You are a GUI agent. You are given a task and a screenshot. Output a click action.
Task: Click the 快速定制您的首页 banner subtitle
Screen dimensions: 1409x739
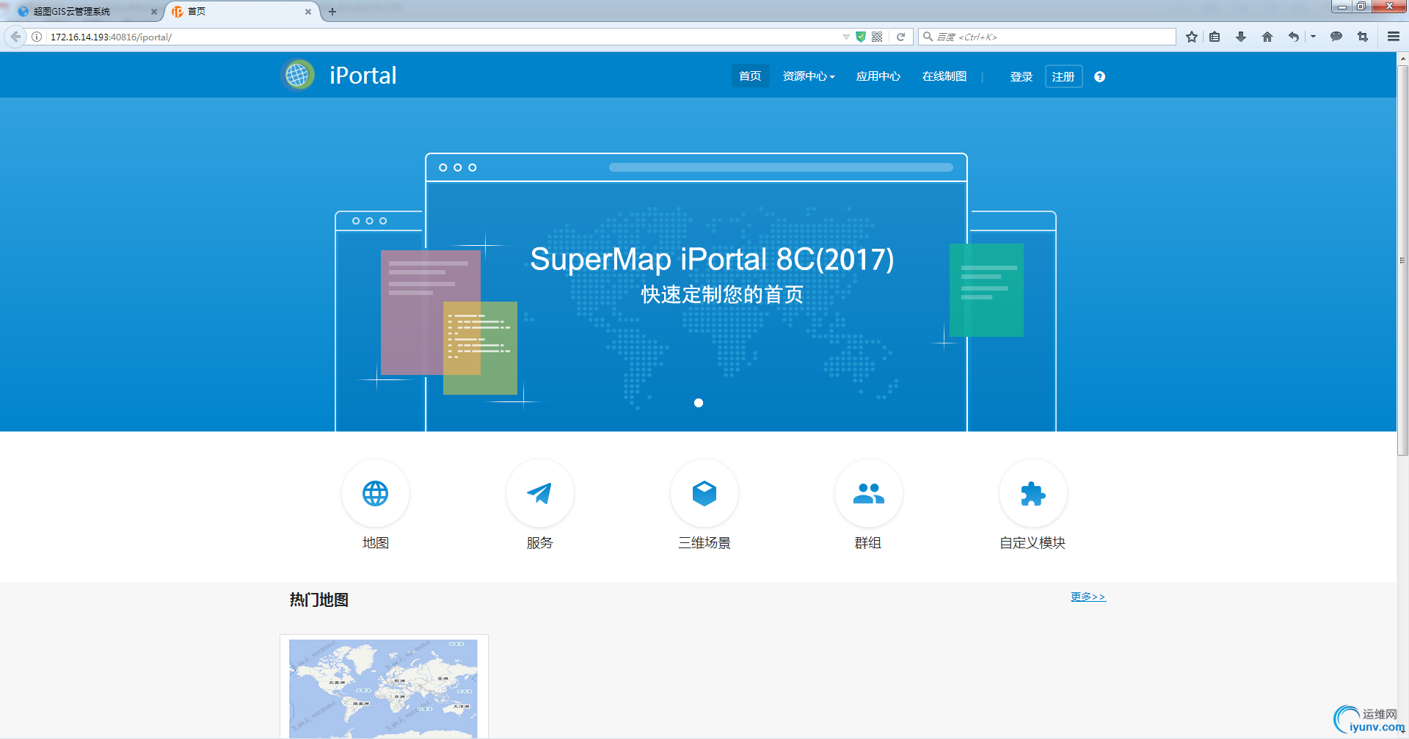click(722, 294)
